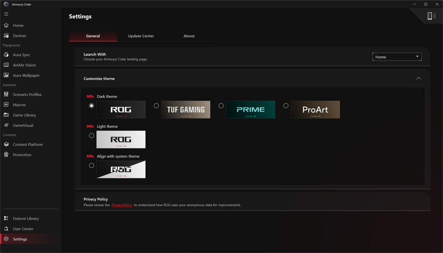Open Content Platform from the sidebar
Viewport: 443px width, 253px height.
coord(28,144)
